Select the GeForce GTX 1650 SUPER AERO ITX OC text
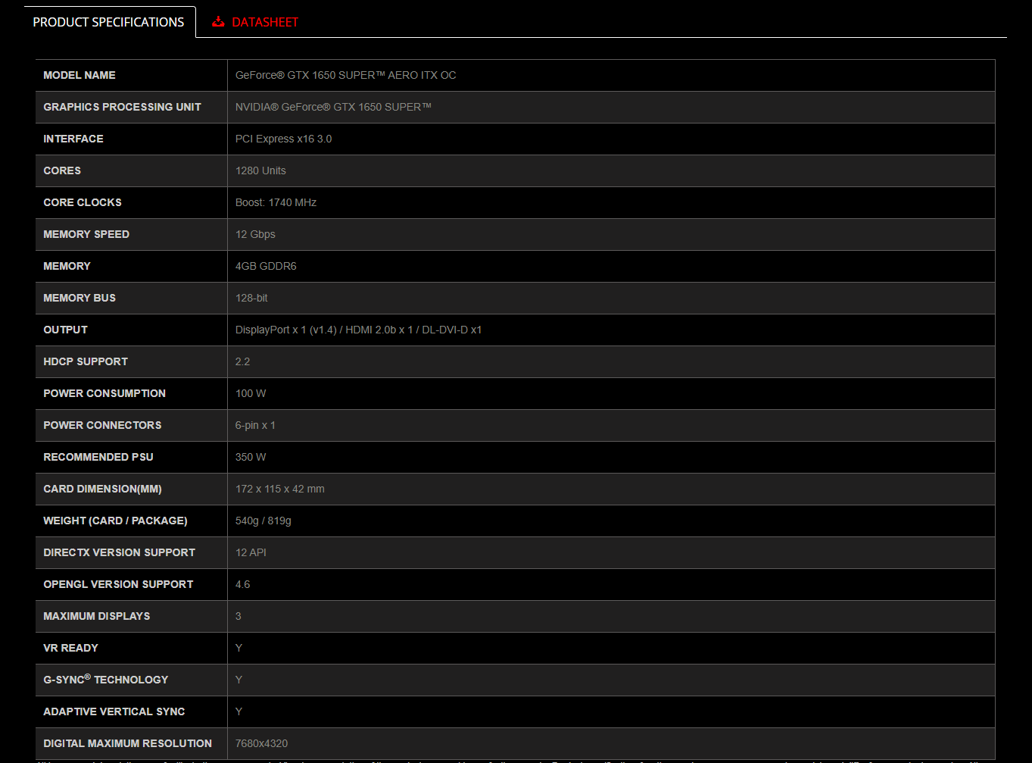The image size is (1032, 763). pyautogui.click(x=345, y=75)
